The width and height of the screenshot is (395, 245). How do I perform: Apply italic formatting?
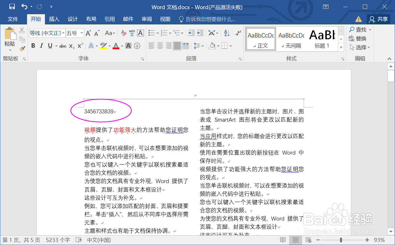42,45
